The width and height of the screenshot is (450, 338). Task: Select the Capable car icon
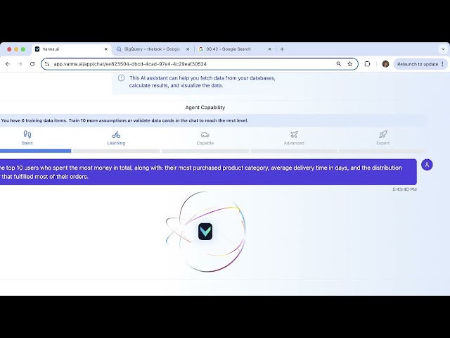coord(205,134)
